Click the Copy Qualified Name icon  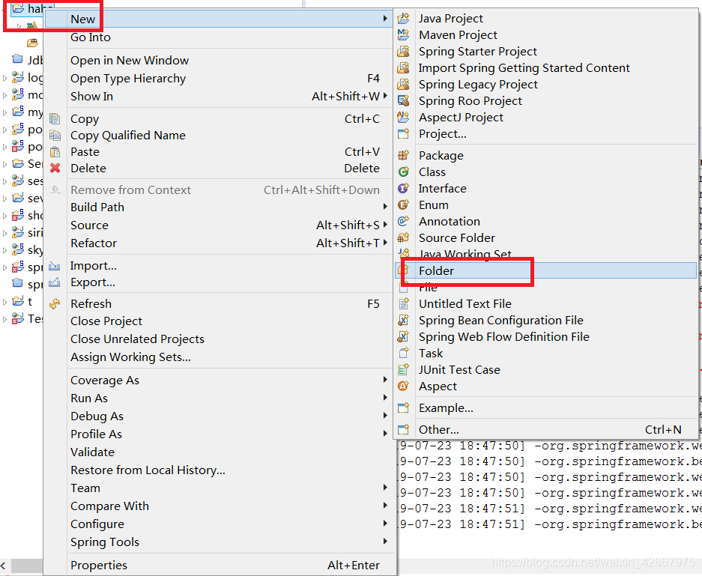click(x=55, y=135)
